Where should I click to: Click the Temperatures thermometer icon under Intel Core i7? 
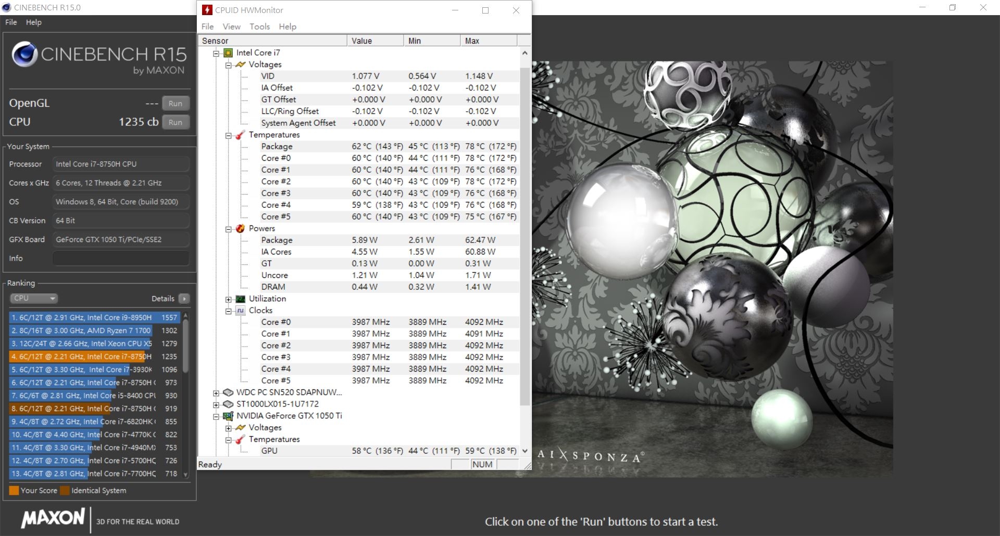pyautogui.click(x=240, y=135)
